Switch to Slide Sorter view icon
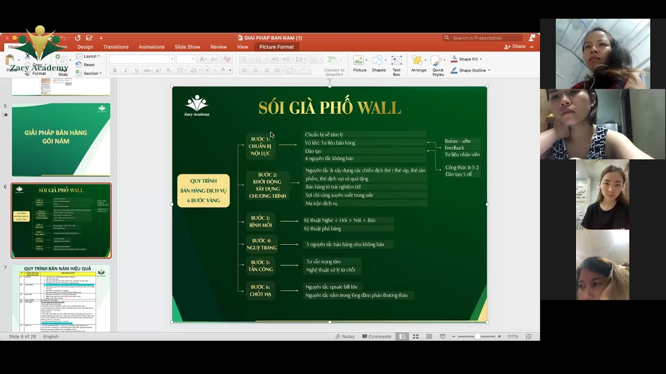The image size is (666, 374). click(x=416, y=337)
